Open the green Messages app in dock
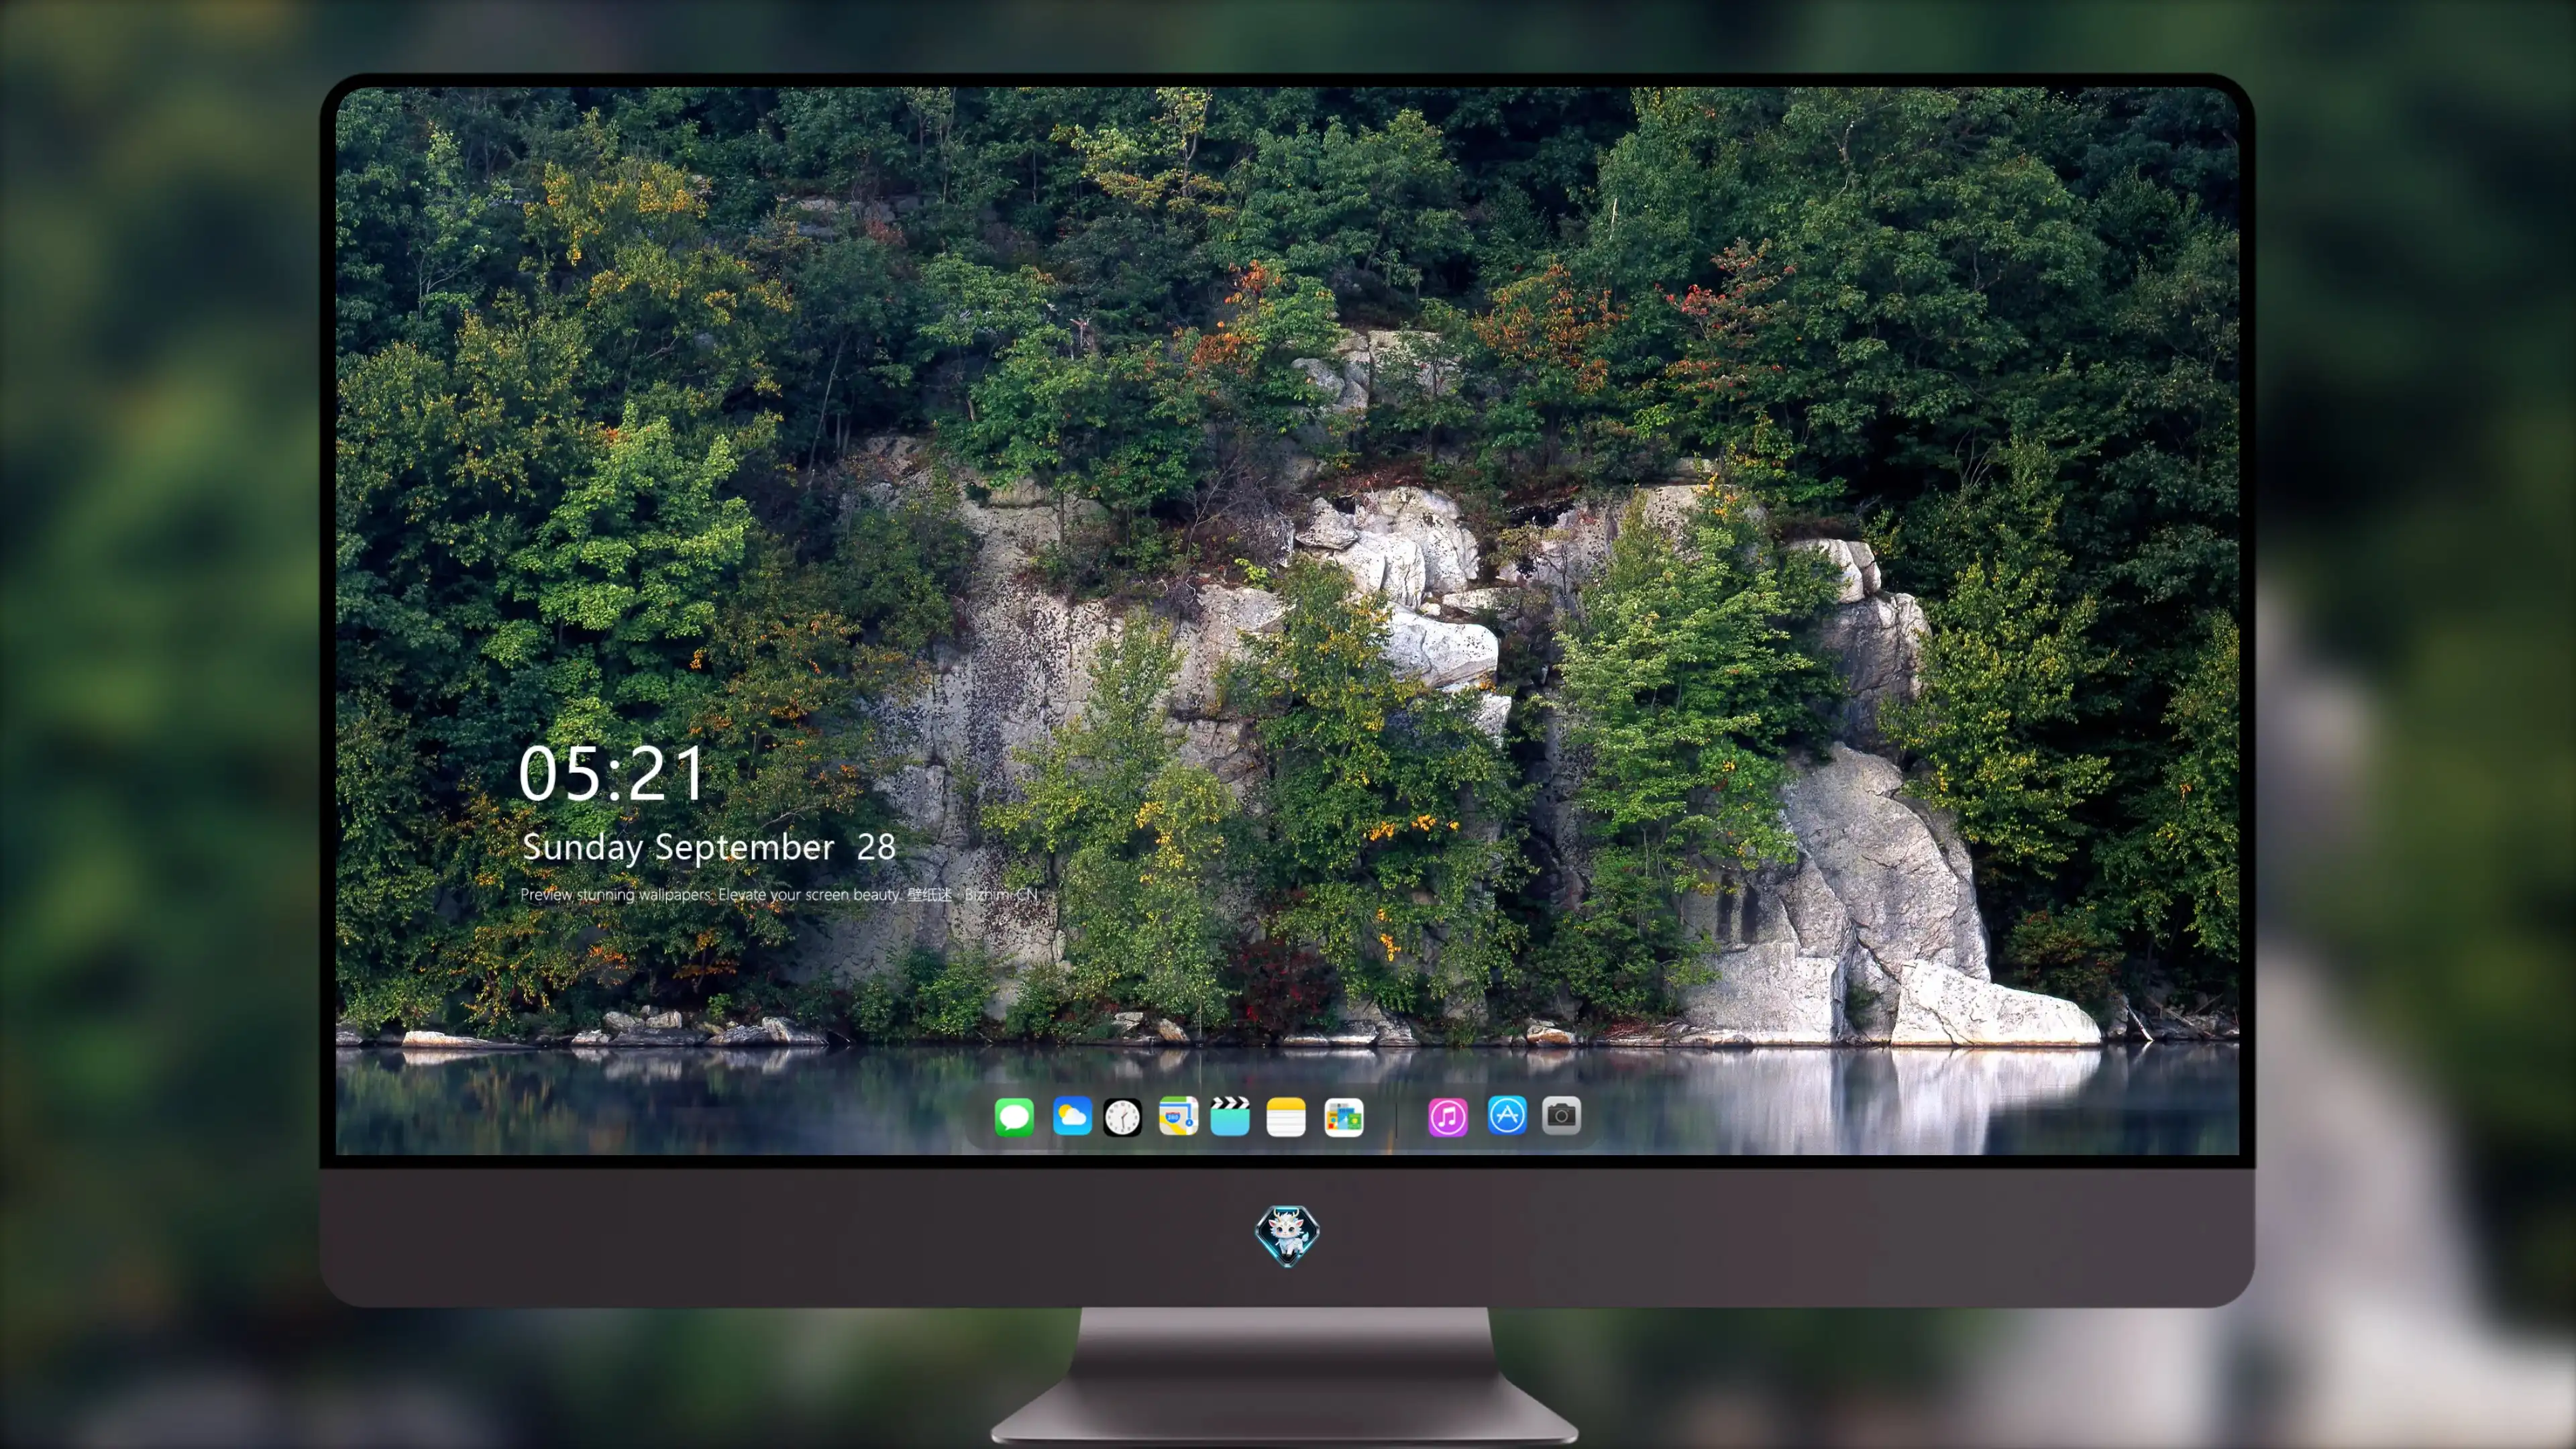The height and width of the screenshot is (1449, 2576). 1014,1117
